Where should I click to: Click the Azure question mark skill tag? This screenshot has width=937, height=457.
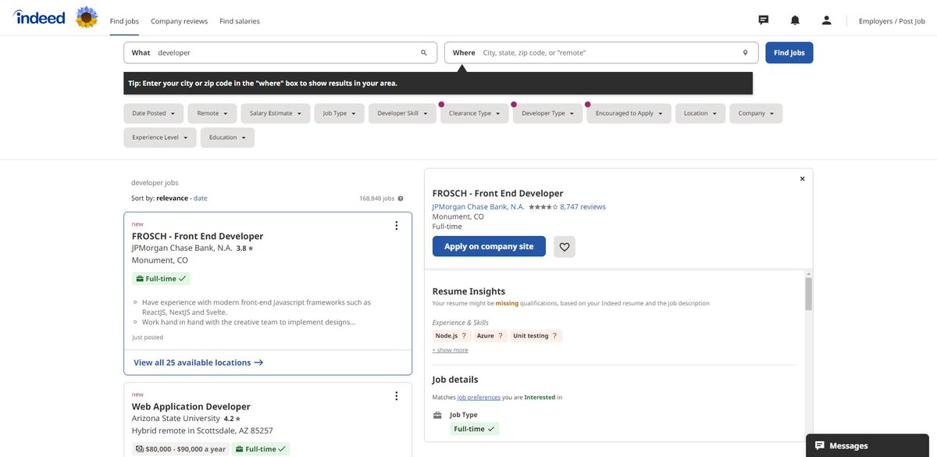490,336
